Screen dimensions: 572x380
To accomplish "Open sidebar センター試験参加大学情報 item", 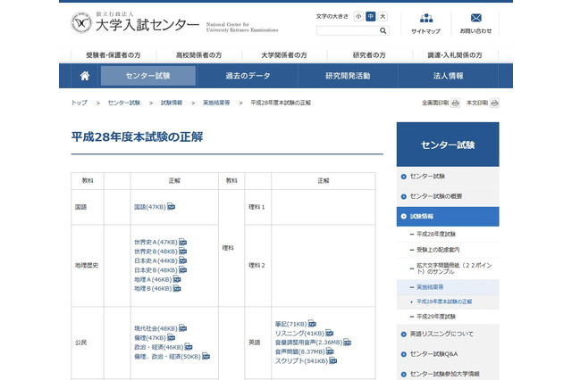I will [x=448, y=374].
